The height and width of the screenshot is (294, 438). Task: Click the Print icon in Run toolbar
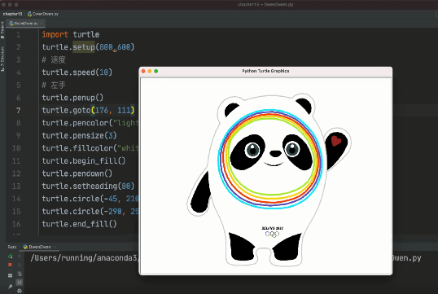[x=20, y=291]
